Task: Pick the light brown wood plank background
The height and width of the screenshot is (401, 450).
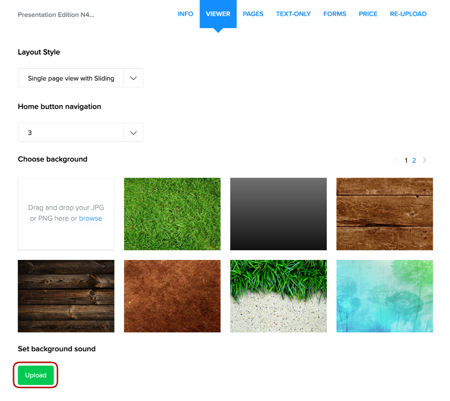Action: click(385, 214)
